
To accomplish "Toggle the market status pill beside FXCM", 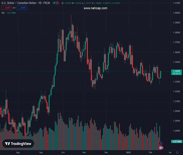I will pyautogui.click(x=55, y=3).
